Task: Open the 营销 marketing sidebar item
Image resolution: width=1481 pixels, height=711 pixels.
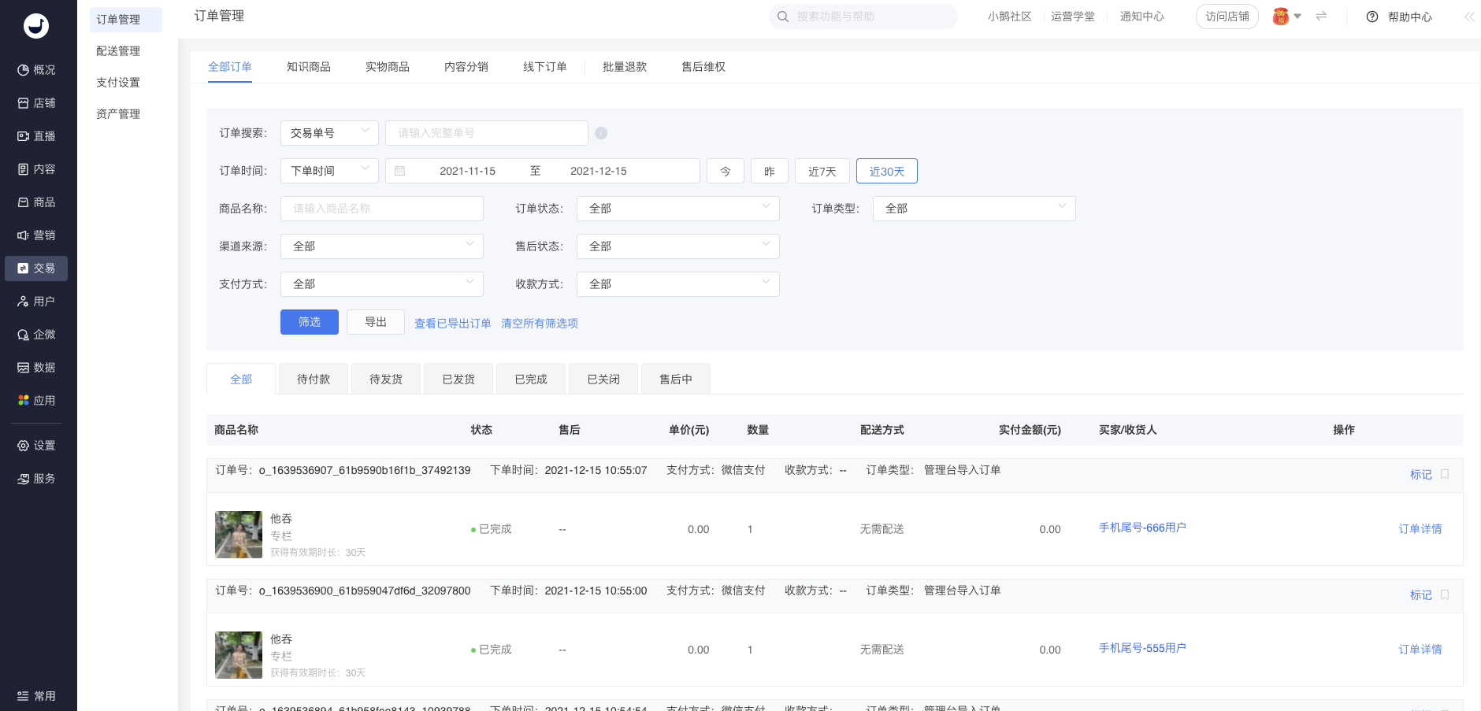Action: (x=36, y=235)
